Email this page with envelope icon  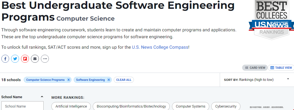click(35, 59)
